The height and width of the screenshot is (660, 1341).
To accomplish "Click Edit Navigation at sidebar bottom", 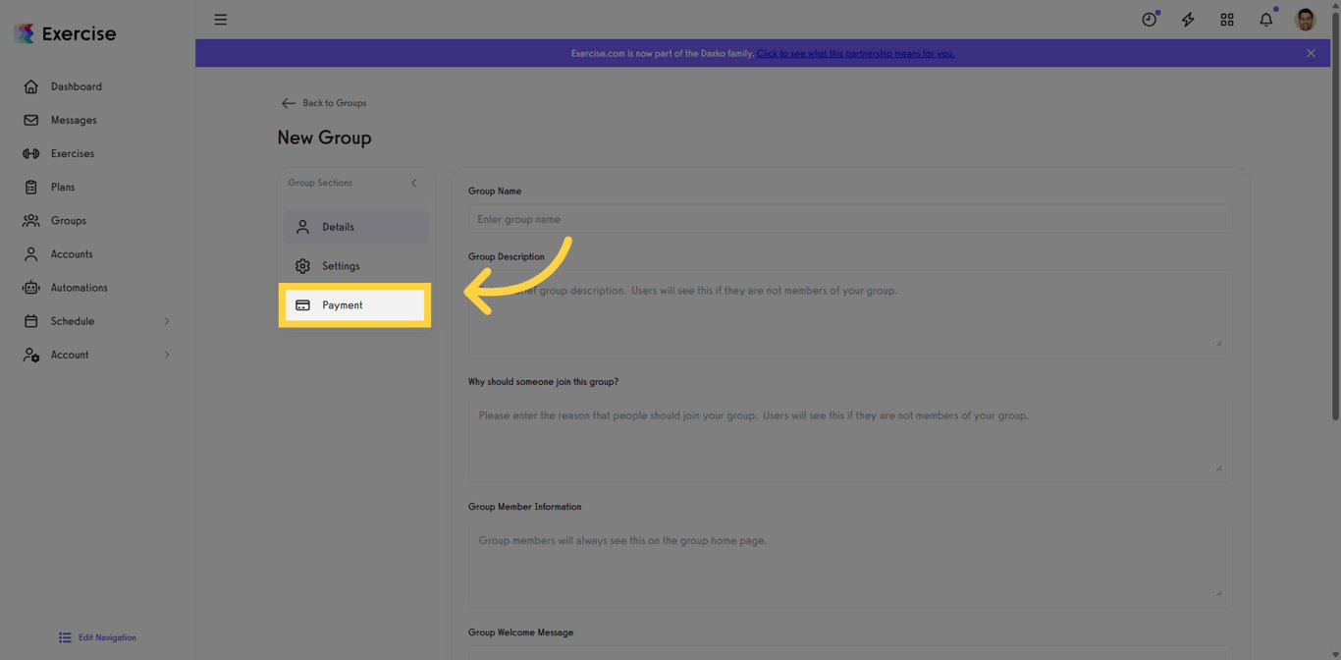I will click(97, 637).
